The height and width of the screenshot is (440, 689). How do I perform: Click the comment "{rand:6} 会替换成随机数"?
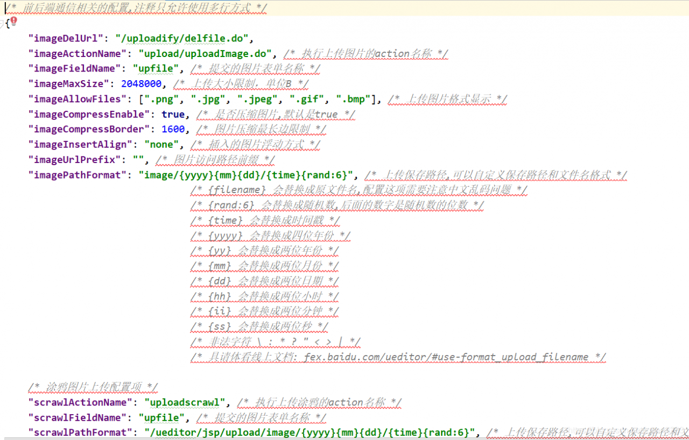(x=337, y=205)
